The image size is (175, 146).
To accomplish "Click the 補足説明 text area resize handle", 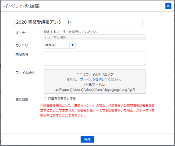I will tap(145, 64).
